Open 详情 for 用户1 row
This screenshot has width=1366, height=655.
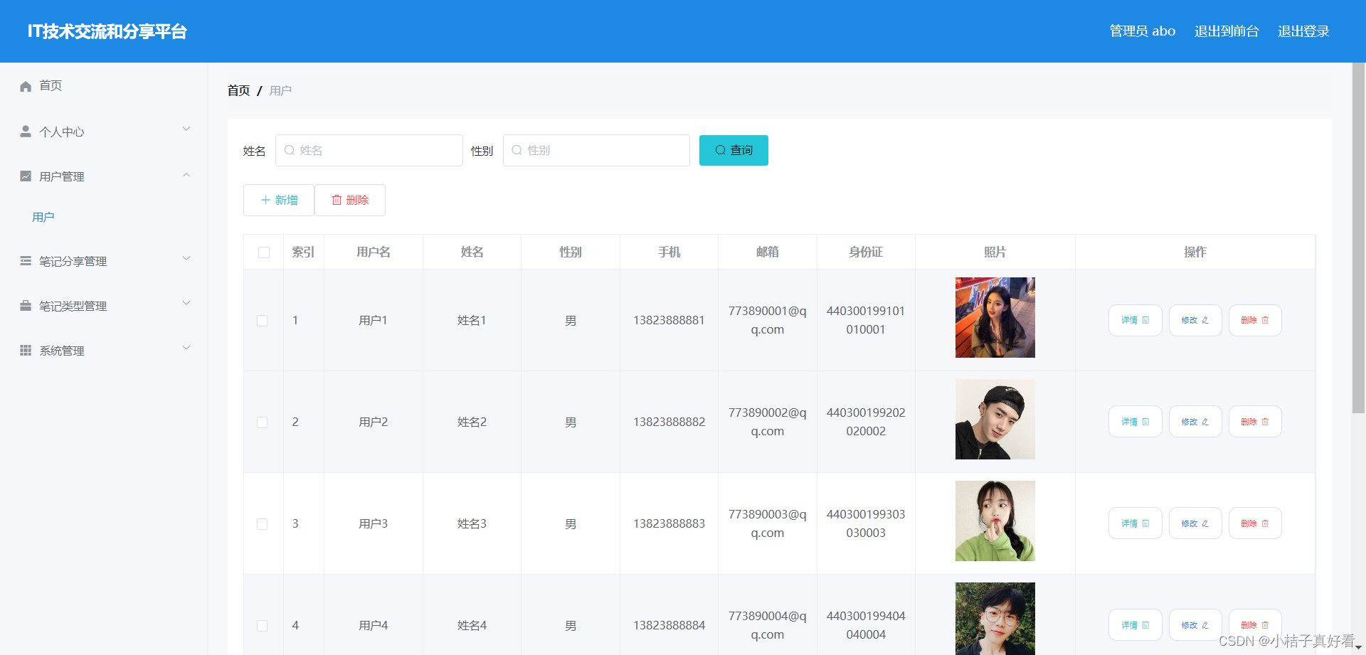(x=1135, y=320)
